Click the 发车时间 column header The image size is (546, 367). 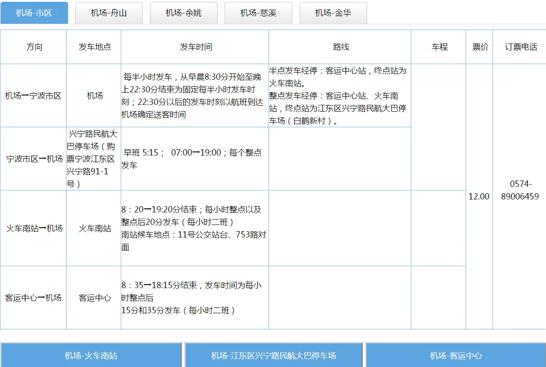[x=195, y=46]
